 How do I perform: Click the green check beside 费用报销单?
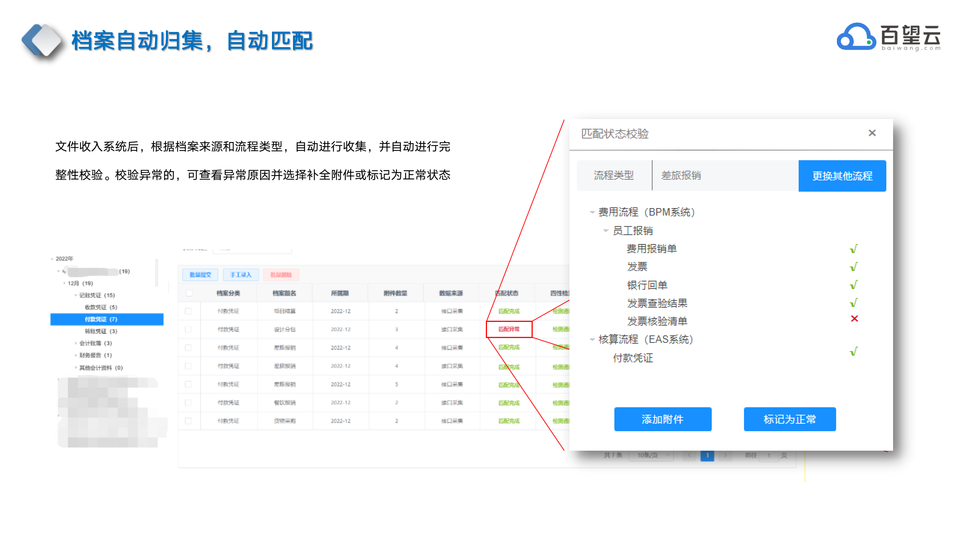coord(853,249)
